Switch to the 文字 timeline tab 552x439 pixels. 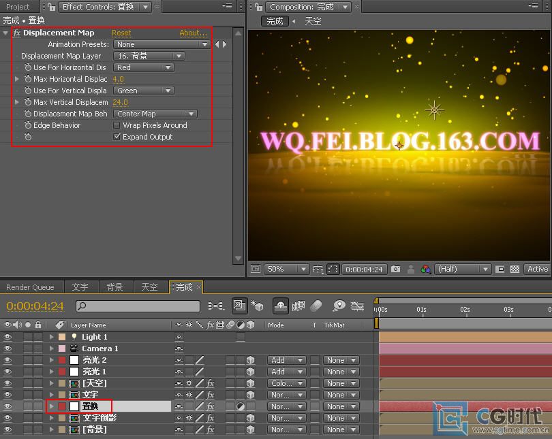(80, 287)
